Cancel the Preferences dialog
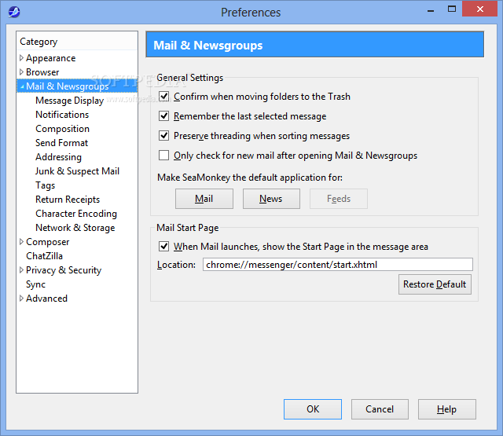Image resolution: width=503 pixels, height=436 pixels. point(380,409)
